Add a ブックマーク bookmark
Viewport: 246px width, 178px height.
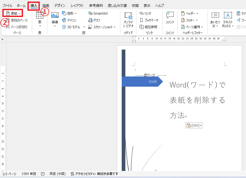(149, 20)
